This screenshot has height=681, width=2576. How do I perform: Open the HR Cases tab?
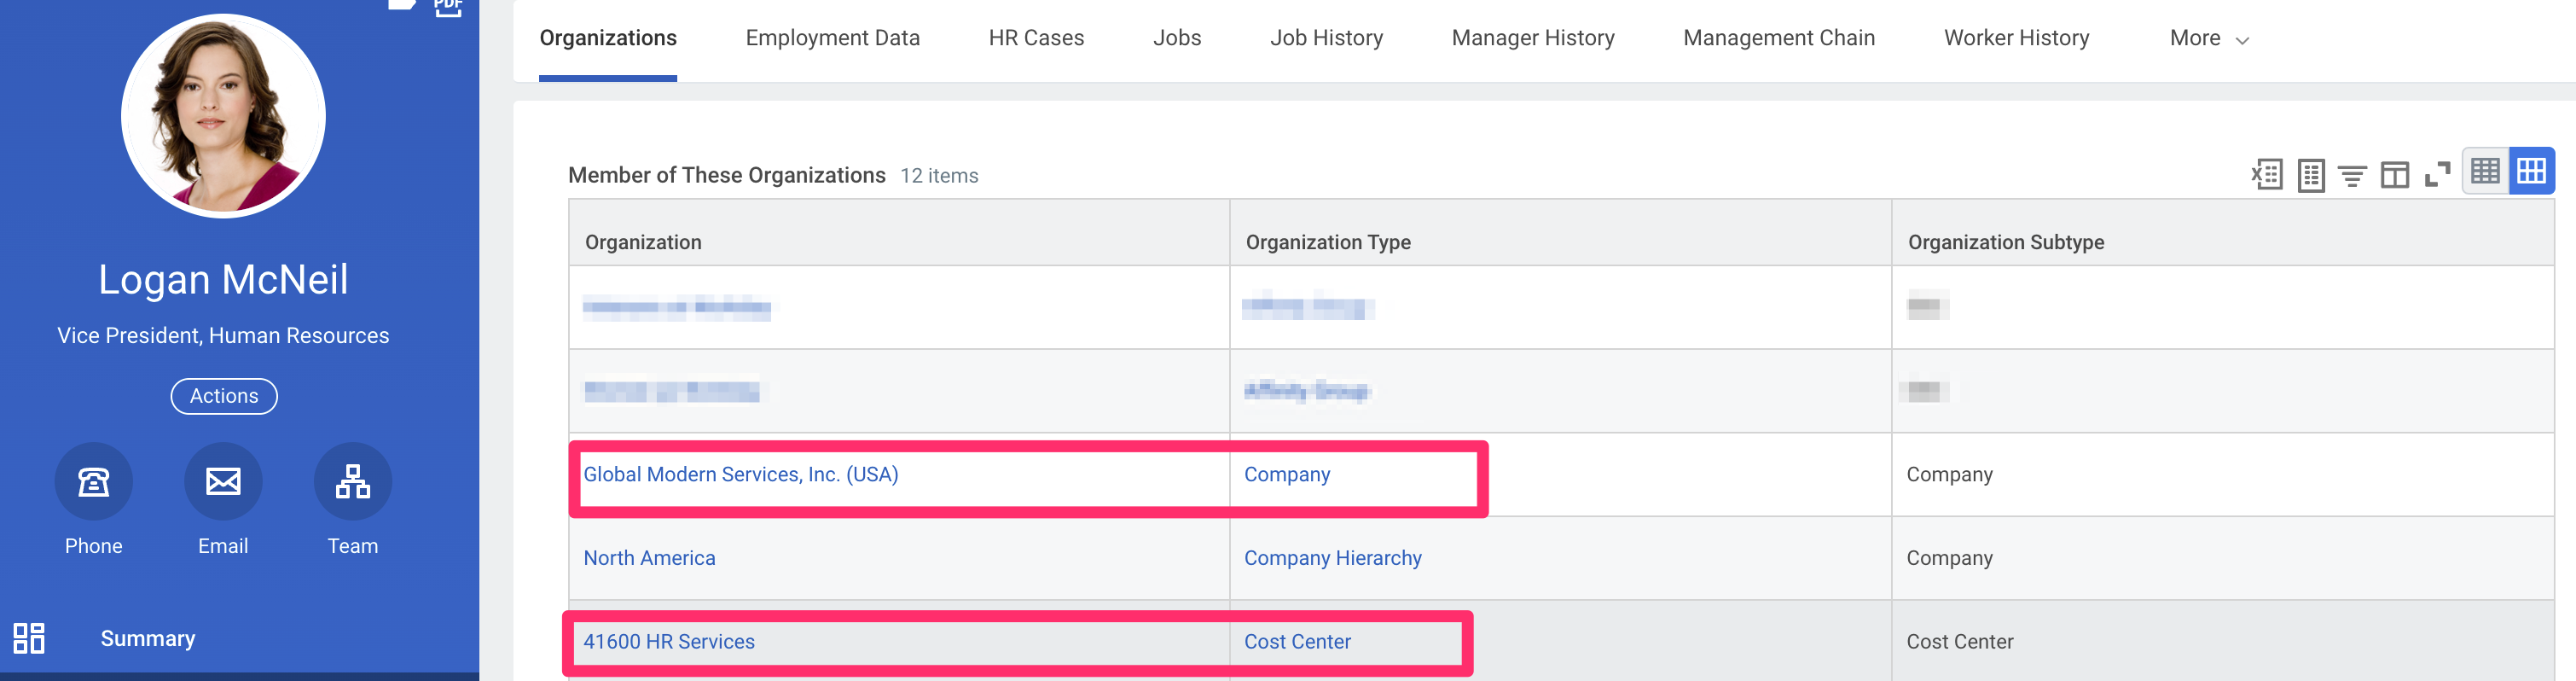click(1036, 38)
